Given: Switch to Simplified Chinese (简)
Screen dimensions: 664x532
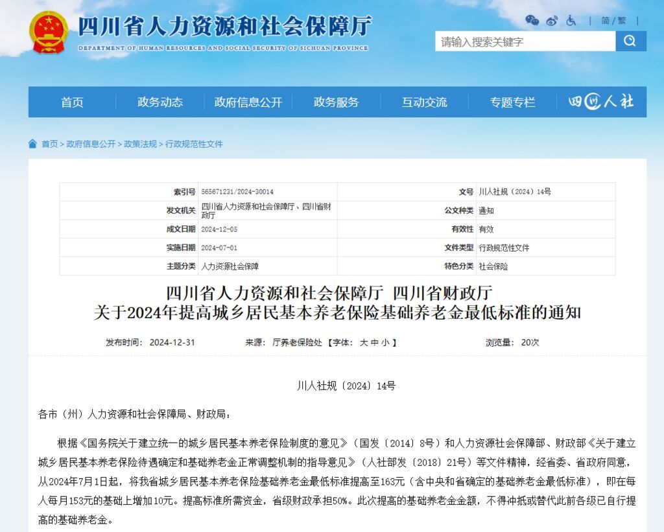Looking at the screenshot, I should [x=606, y=21].
